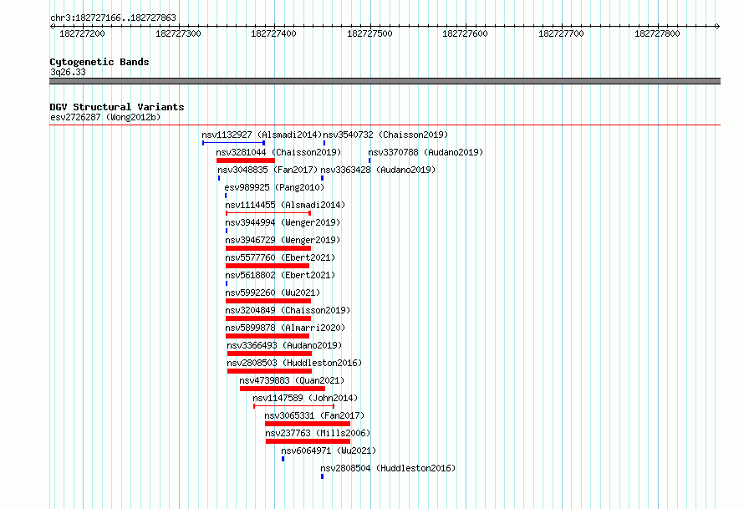Click the blue marker under nsv3370788

click(369, 160)
